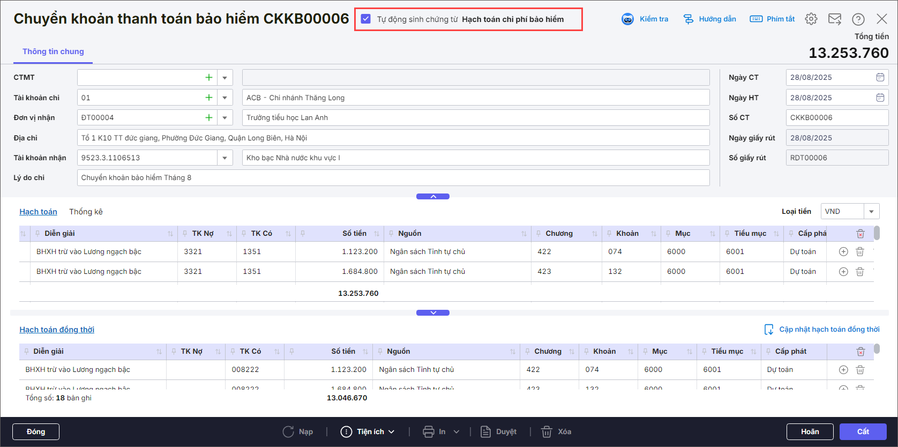
Task: Collapse the general information section arrow
Action: pos(433,196)
